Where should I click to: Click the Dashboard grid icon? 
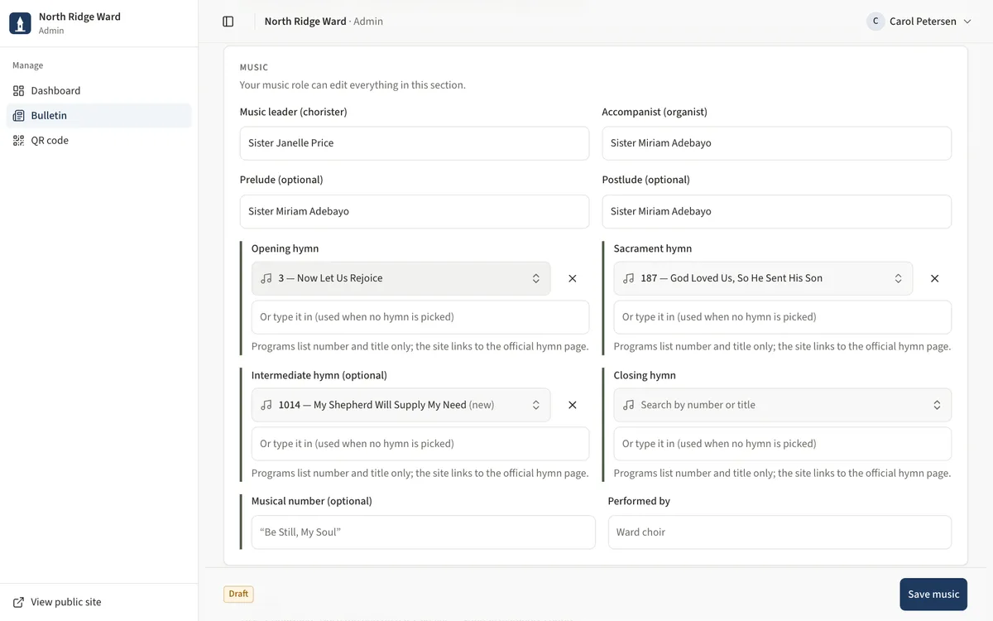click(19, 91)
